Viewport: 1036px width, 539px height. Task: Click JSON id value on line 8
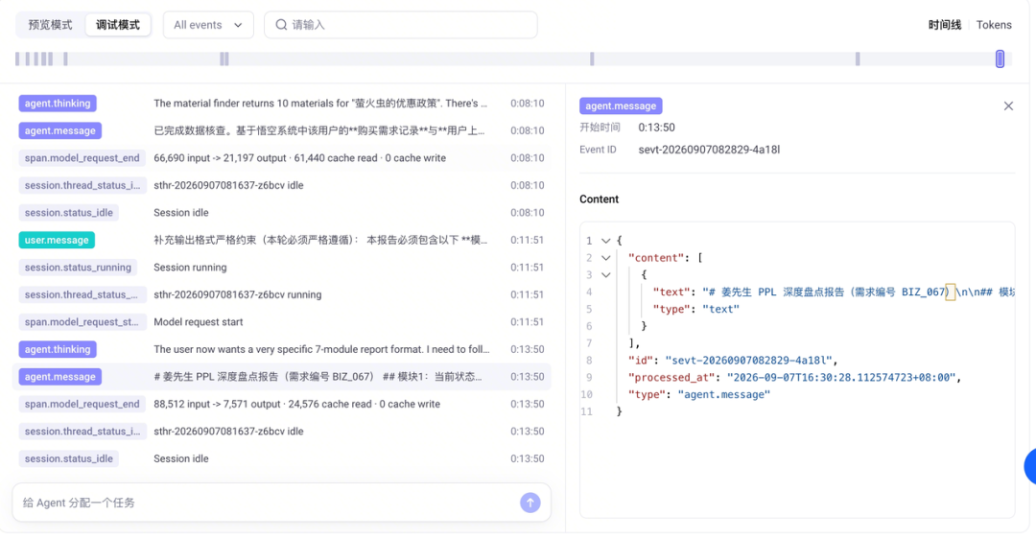[748, 361]
